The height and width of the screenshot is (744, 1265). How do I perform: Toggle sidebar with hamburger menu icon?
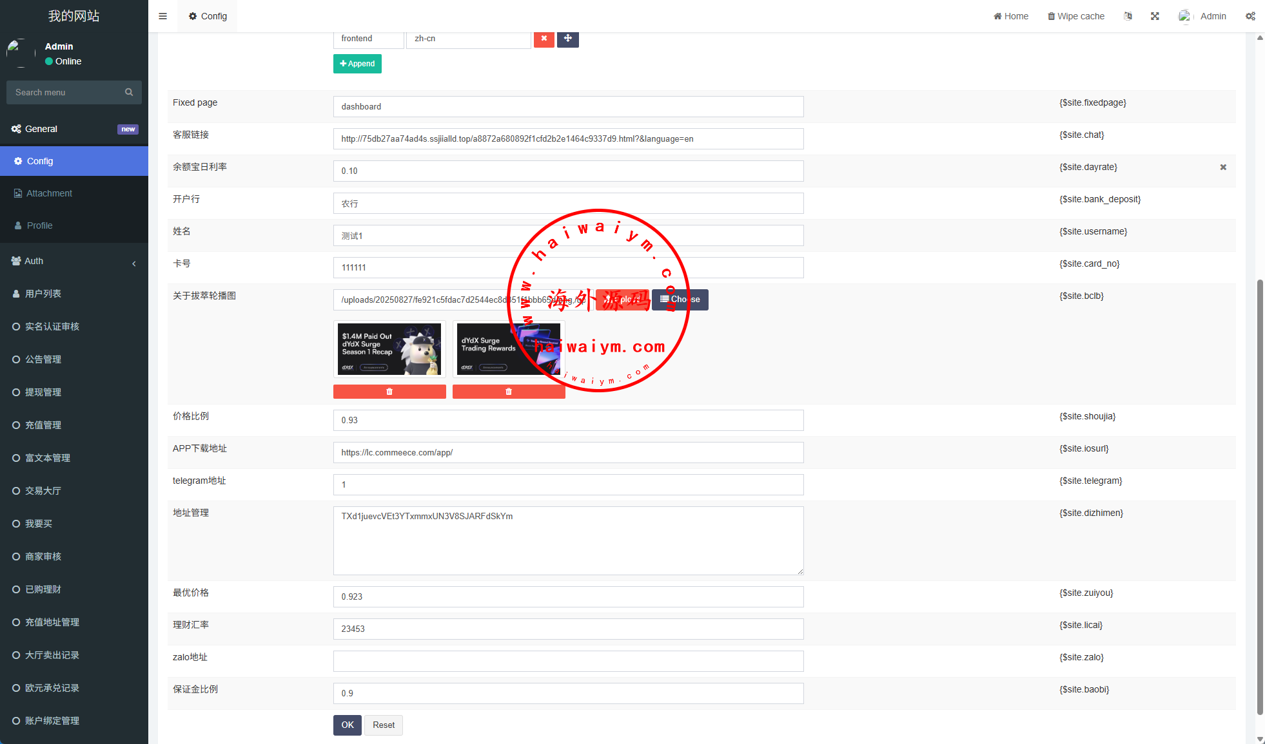pyautogui.click(x=162, y=16)
